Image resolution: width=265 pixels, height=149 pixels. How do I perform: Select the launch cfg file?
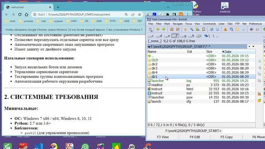201,101
